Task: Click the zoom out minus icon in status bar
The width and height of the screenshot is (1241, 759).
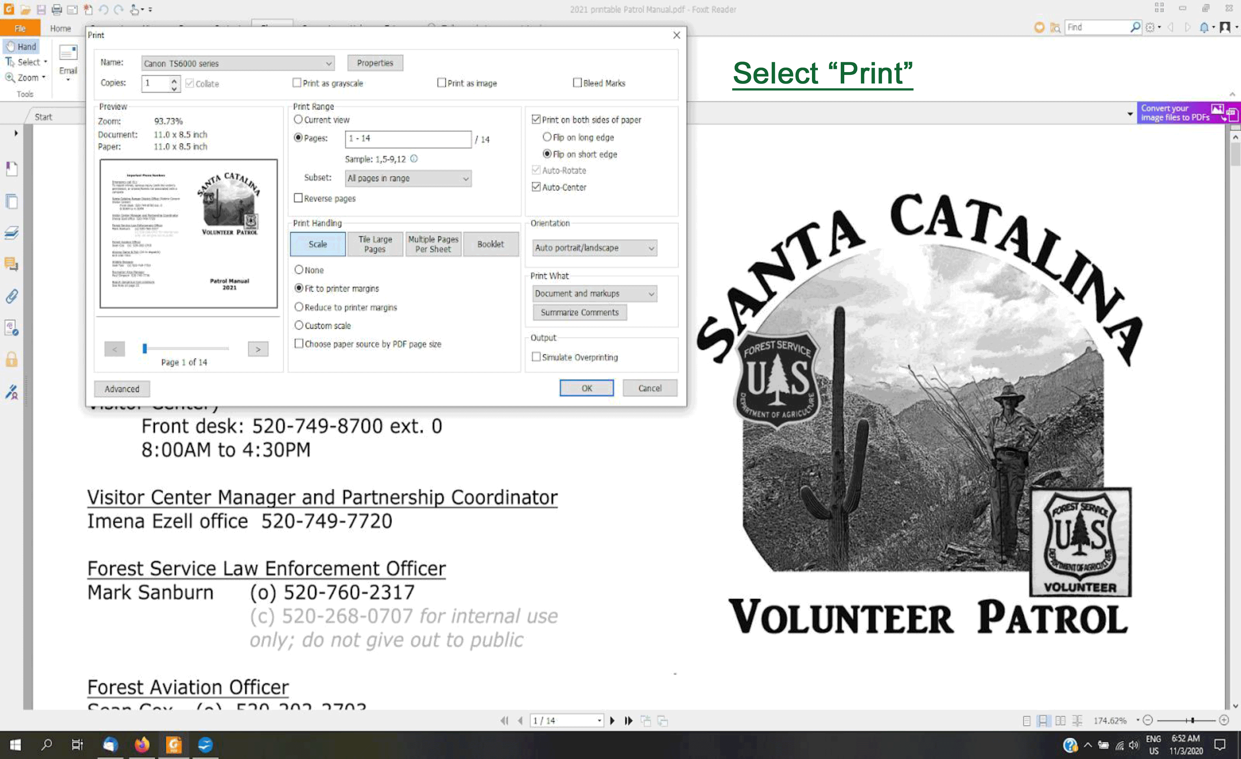Action: pyautogui.click(x=1148, y=720)
